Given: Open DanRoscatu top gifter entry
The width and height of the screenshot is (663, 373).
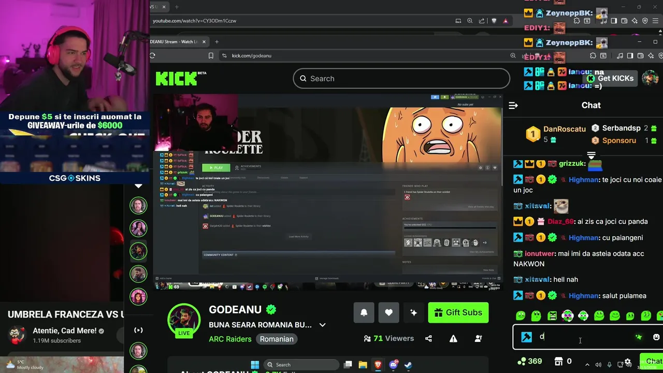Looking at the screenshot, I should (x=556, y=134).
